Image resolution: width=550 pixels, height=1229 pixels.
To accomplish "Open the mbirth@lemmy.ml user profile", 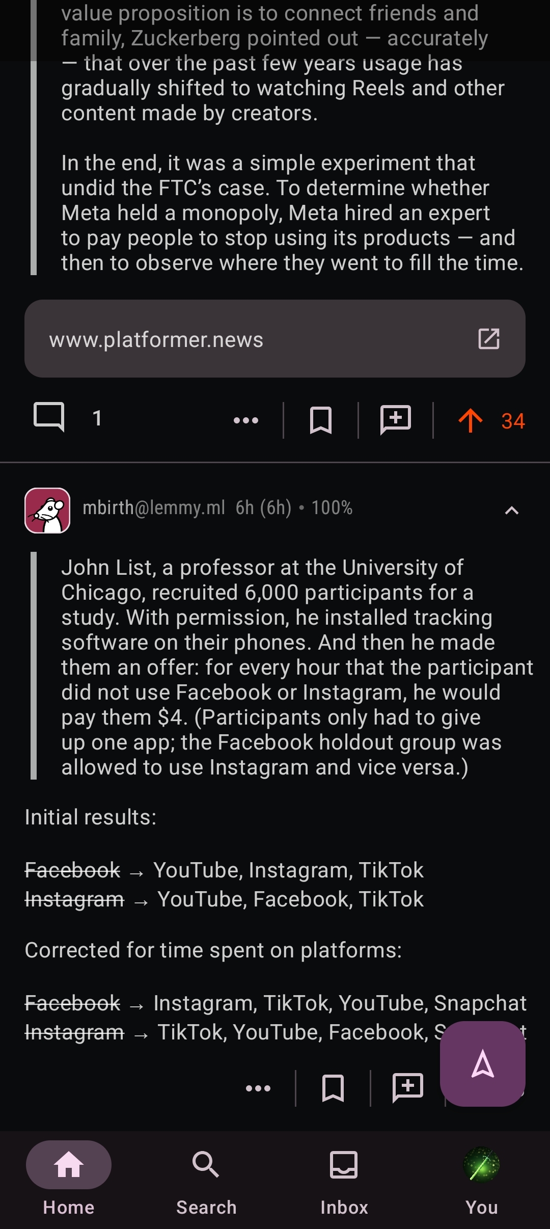I will point(154,508).
